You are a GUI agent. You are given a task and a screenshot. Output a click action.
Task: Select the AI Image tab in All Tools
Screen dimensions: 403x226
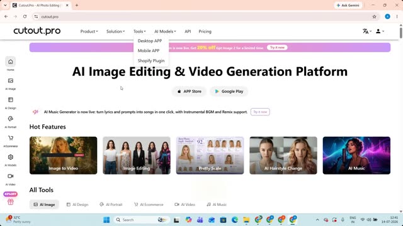tap(44, 205)
